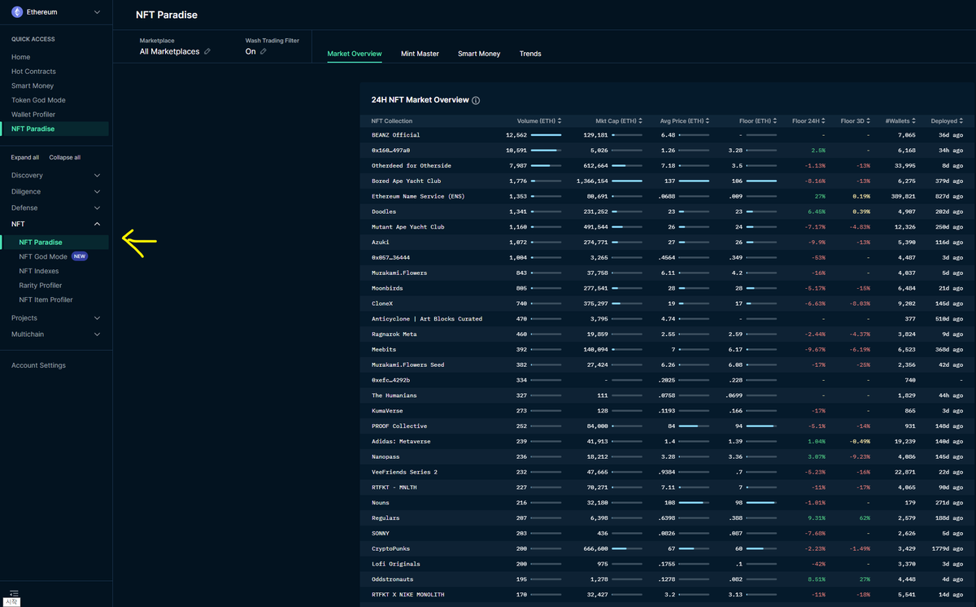Sort by Volume (ETH) arrows

(560, 121)
